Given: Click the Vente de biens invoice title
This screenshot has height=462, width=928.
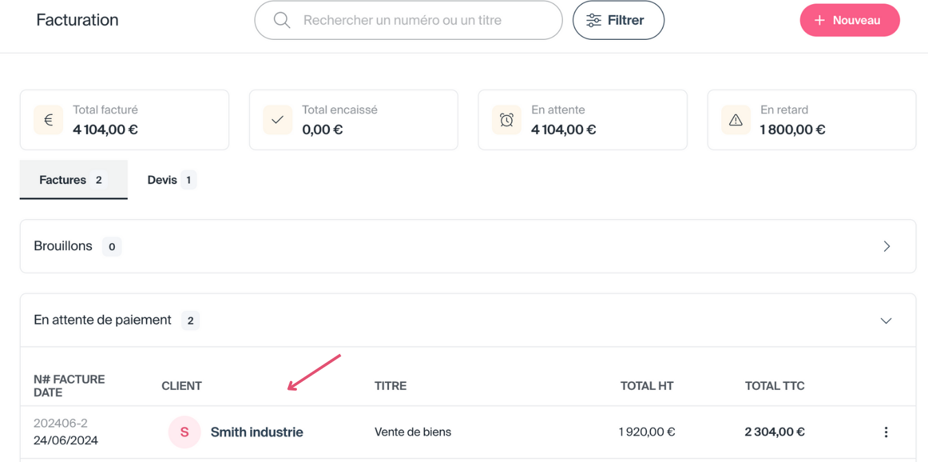Looking at the screenshot, I should coord(413,432).
